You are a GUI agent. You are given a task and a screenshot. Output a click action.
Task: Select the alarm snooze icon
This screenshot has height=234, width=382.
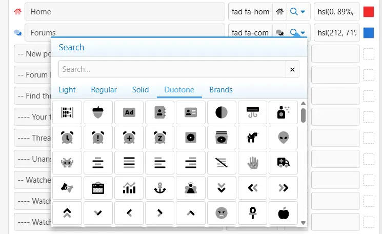[160, 138]
